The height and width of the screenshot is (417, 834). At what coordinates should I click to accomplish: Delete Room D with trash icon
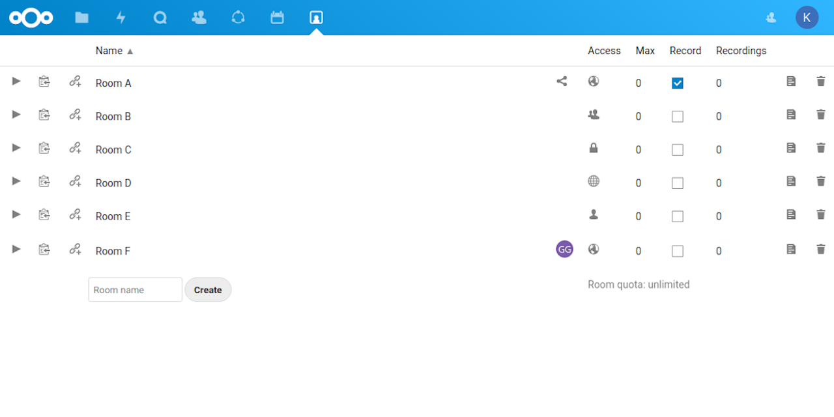pos(821,181)
